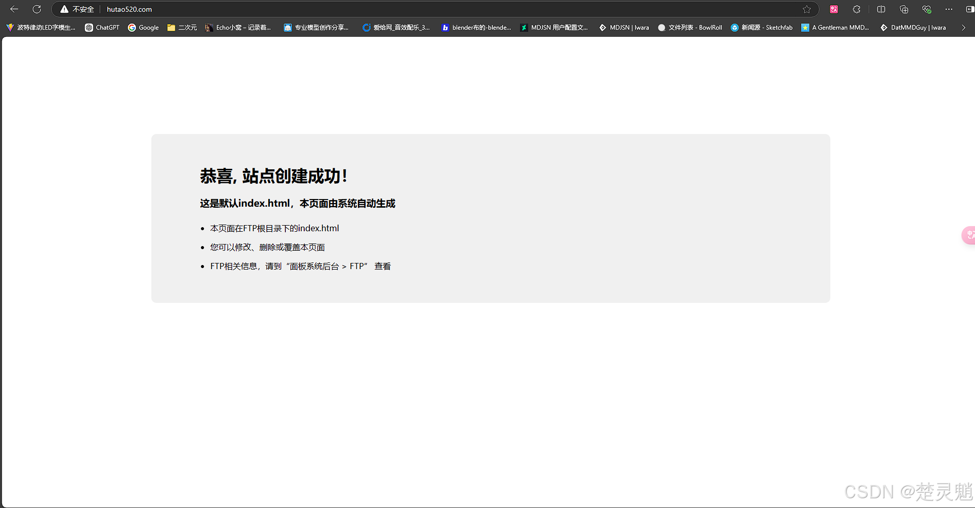This screenshot has width=975, height=508.
Task: Reload the page with the refresh icon
Action: pyautogui.click(x=37, y=9)
